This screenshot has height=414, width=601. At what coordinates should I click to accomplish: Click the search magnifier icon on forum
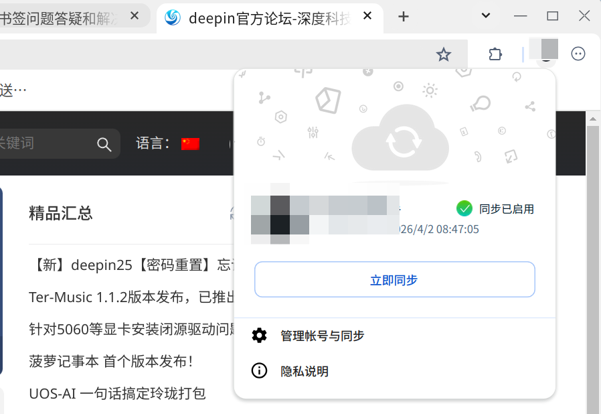pos(104,144)
